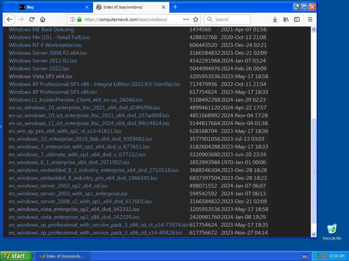This screenshot has width=349, height=261.
Task: Click XP Professional SP3 Integral Edition link
Action: click(94, 84)
